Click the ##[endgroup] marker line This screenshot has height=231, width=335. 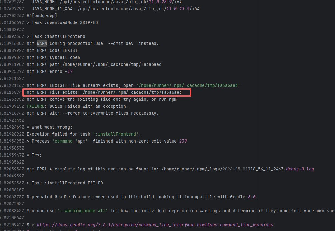[42, 16]
